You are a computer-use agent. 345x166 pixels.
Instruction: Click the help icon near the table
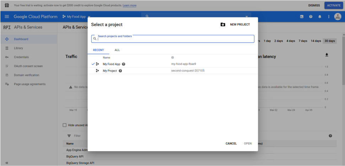[x=330, y=136]
